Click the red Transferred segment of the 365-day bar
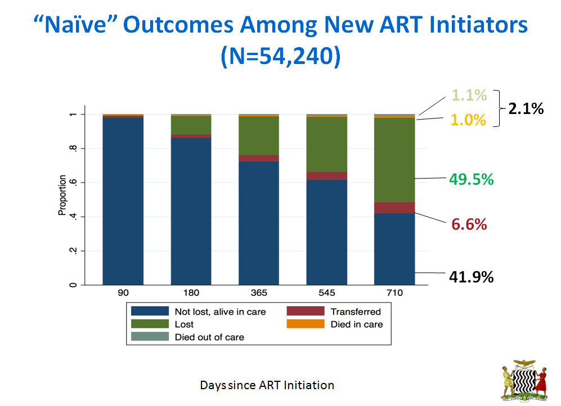This screenshot has height=406, width=561. [x=259, y=158]
